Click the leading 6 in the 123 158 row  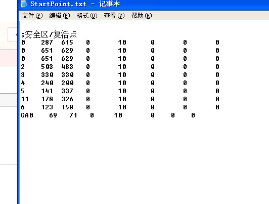pyautogui.click(x=23, y=107)
